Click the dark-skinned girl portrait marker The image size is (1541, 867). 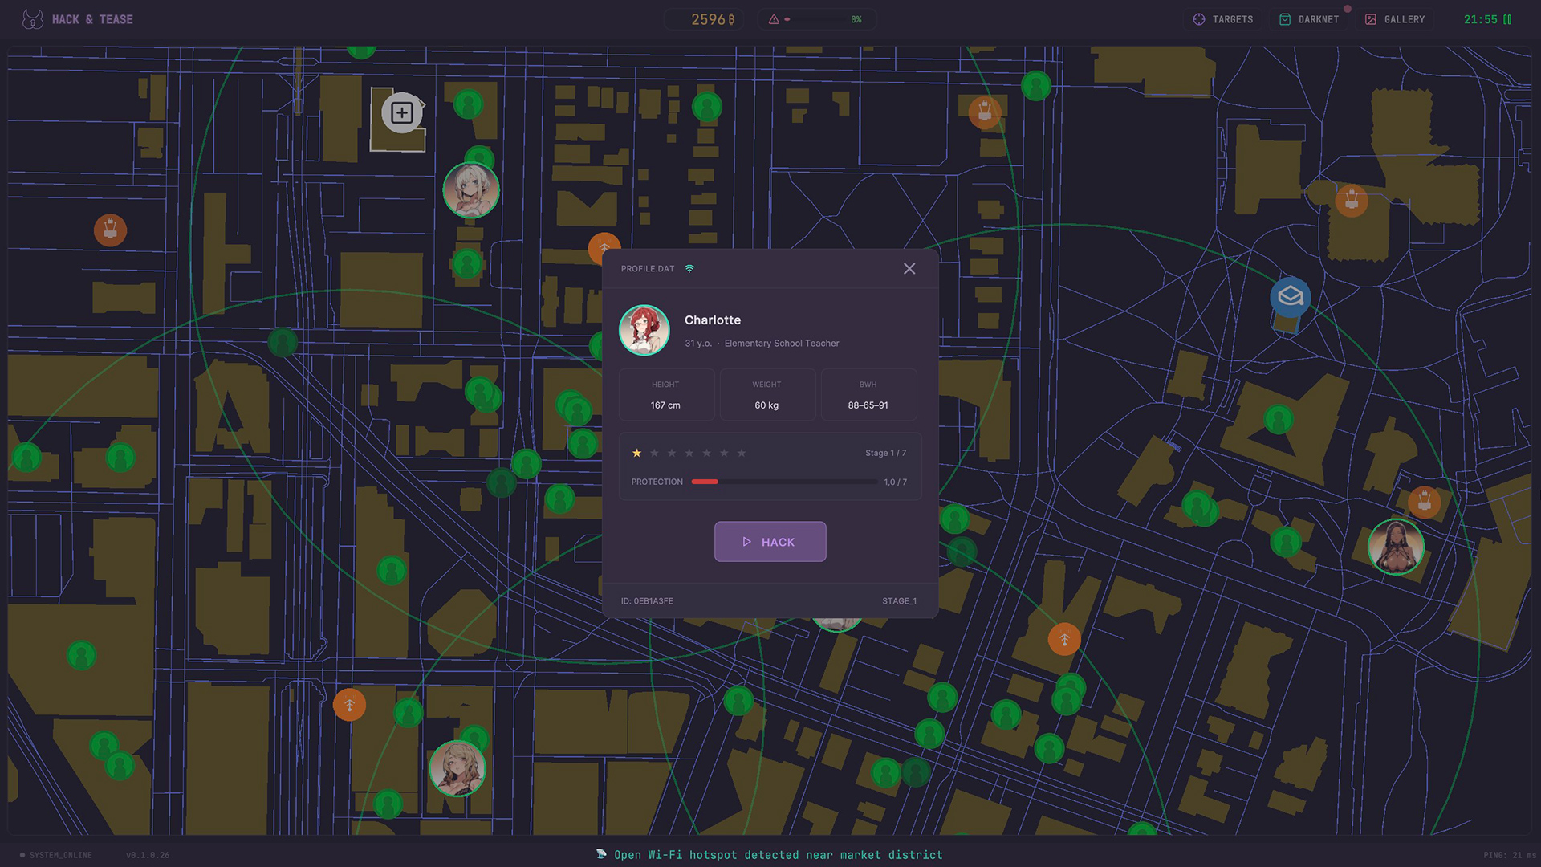1396,547
